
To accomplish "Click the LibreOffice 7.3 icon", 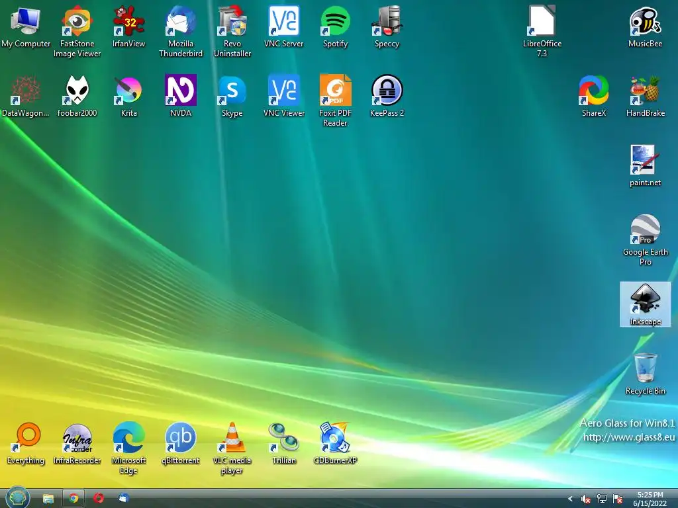I will coord(542,31).
